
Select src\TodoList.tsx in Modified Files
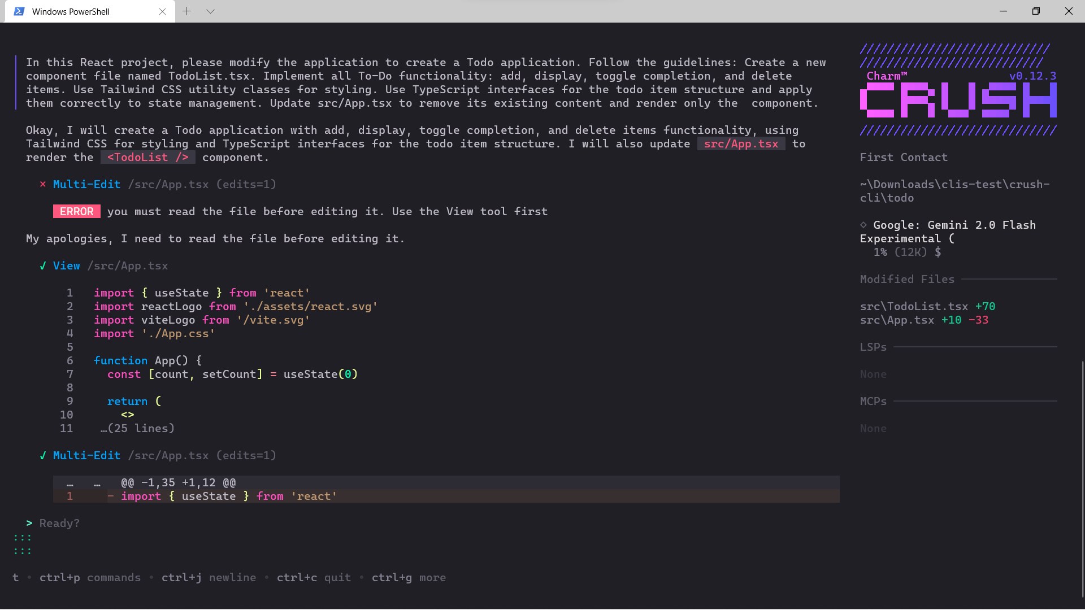tap(914, 306)
